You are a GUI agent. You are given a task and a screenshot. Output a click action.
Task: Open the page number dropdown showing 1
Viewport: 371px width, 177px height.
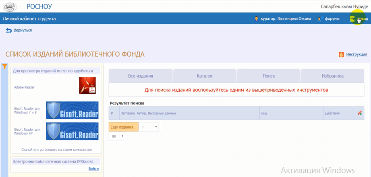pyautogui.click(x=149, y=127)
